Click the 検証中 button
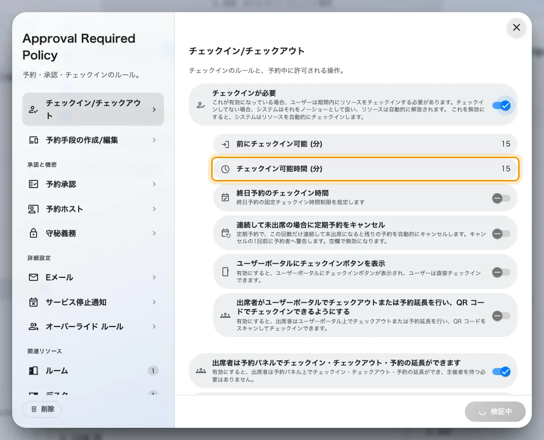The width and height of the screenshot is (544, 440). click(495, 412)
